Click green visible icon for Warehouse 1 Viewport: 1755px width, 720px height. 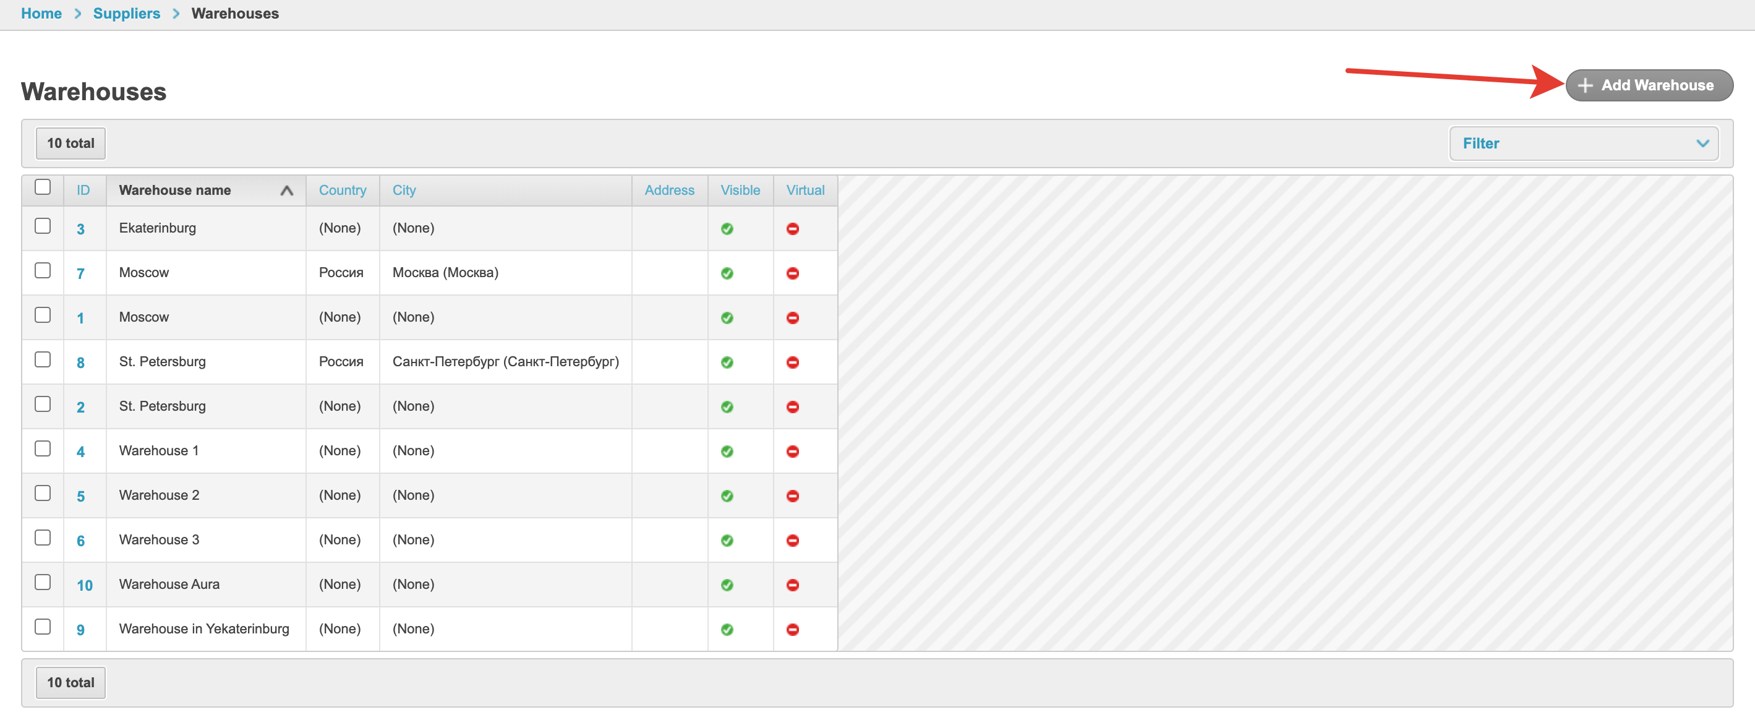coord(727,452)
